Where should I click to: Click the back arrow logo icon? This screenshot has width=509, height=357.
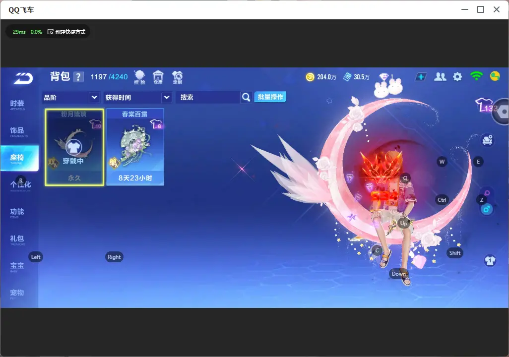[x=23, y=78]
